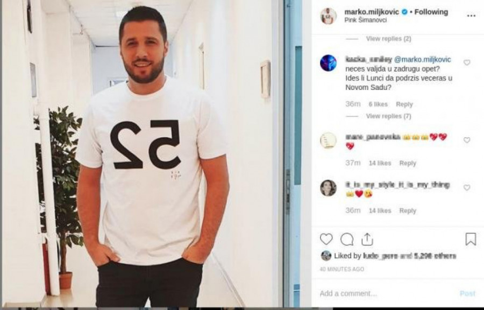Screen dimensions: 484x310
Task: Open the @marko.miljkovic mention link
Action: [x=423, y=60]
